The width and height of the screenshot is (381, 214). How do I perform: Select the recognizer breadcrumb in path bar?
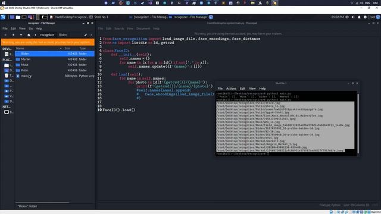(x=47, y=35)
